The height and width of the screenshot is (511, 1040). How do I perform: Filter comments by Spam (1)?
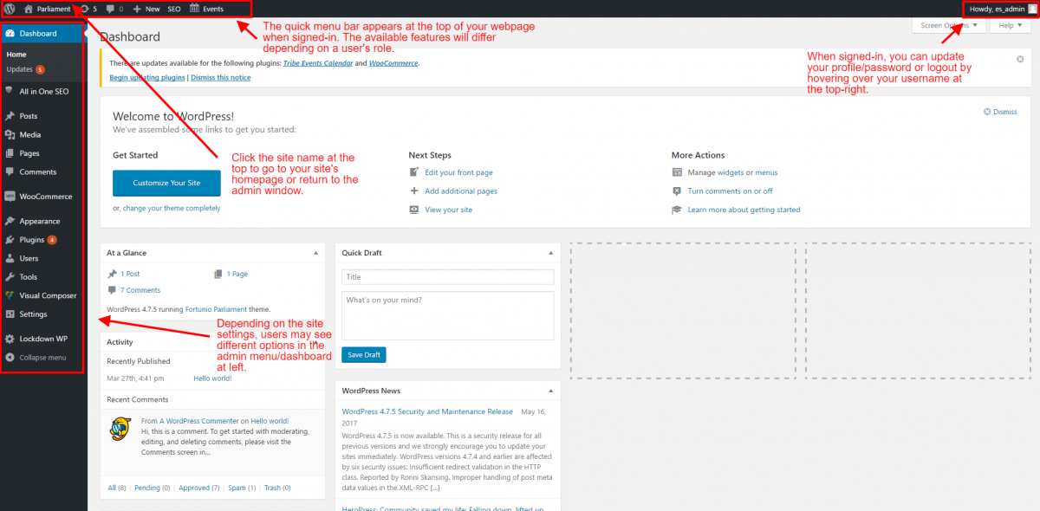[x=242, y=488]
